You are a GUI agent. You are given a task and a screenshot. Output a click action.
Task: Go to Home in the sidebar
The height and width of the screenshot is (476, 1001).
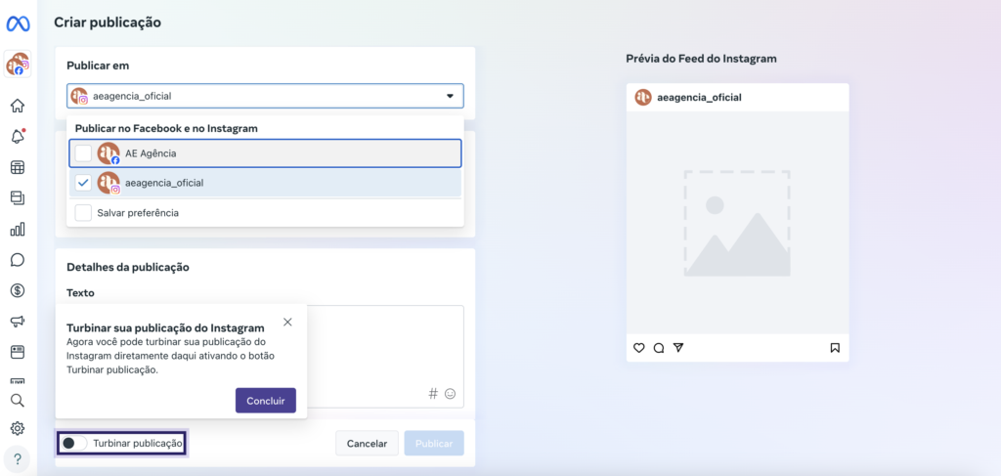coord(18,106)
